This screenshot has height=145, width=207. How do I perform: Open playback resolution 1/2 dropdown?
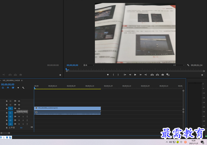179,65
